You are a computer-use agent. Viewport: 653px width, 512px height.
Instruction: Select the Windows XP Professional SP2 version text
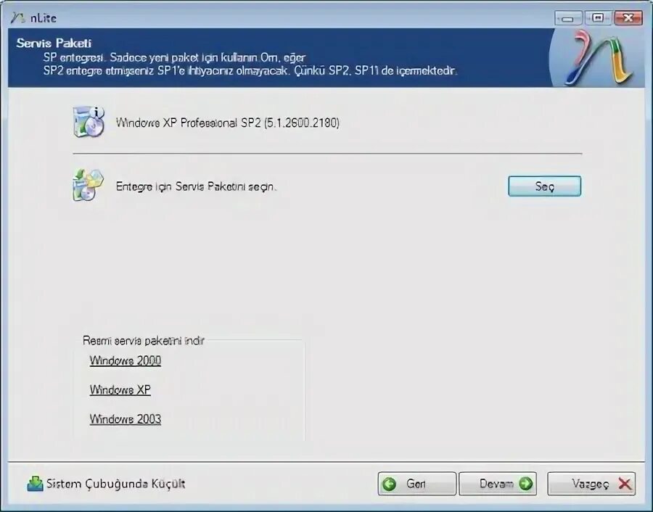pyautogui.click(x=228, y=123)
